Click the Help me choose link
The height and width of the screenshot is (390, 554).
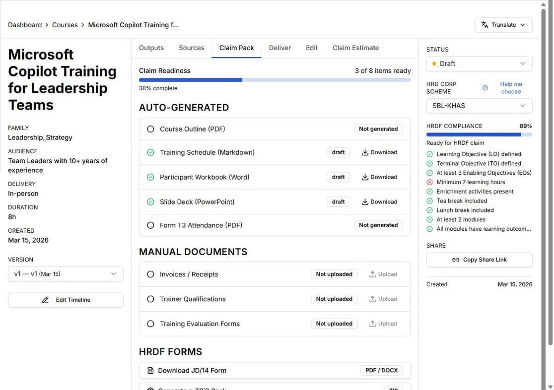[511, 88]
